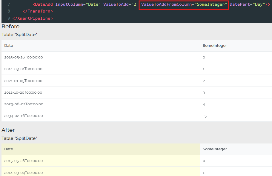Viewport: 272px width, 176px height.
Task: Select the SomeInteger column header in Before table
Action: tap(215, 45)
